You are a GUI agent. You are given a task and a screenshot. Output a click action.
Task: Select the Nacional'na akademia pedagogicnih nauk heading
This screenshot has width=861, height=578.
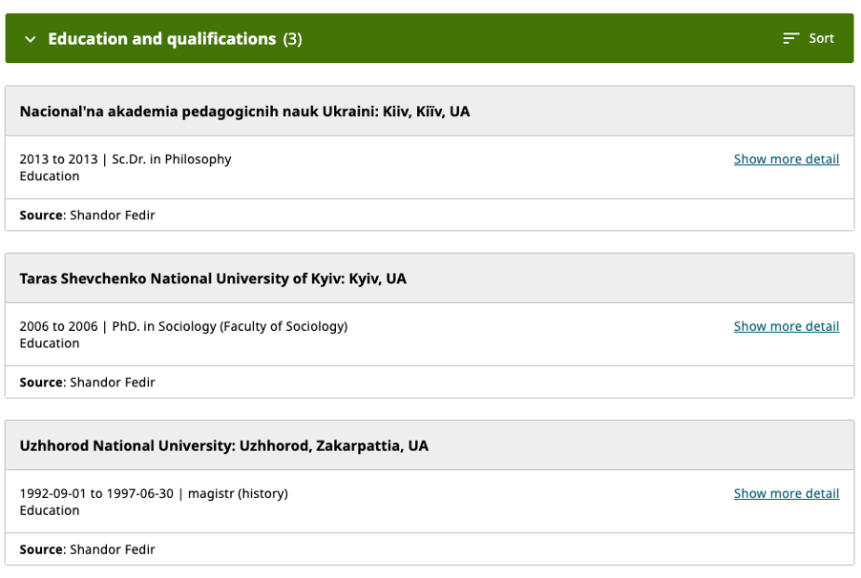point(244,112)
